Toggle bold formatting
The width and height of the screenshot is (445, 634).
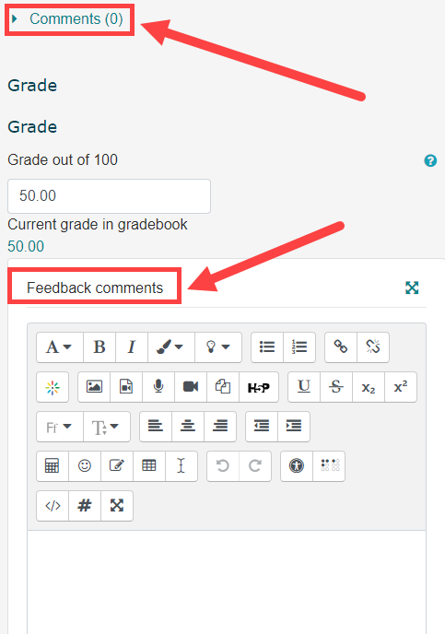point(100,347)
